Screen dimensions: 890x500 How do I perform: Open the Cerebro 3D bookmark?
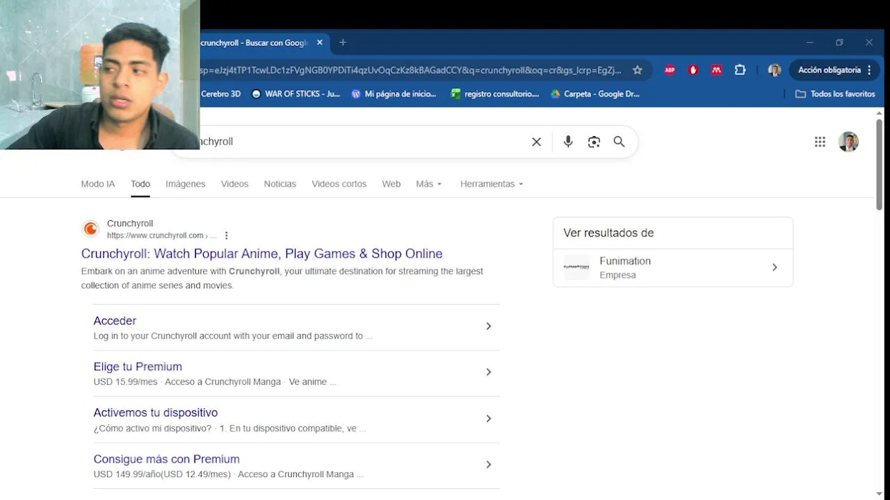[220, 94]
